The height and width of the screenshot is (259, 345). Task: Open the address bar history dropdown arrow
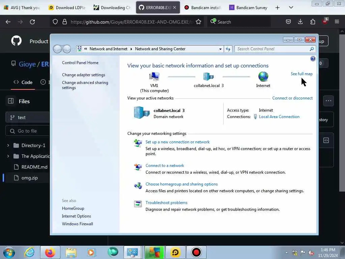(220, 49)
